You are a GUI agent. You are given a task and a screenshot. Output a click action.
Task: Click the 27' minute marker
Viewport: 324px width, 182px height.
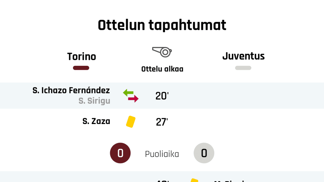162,122
